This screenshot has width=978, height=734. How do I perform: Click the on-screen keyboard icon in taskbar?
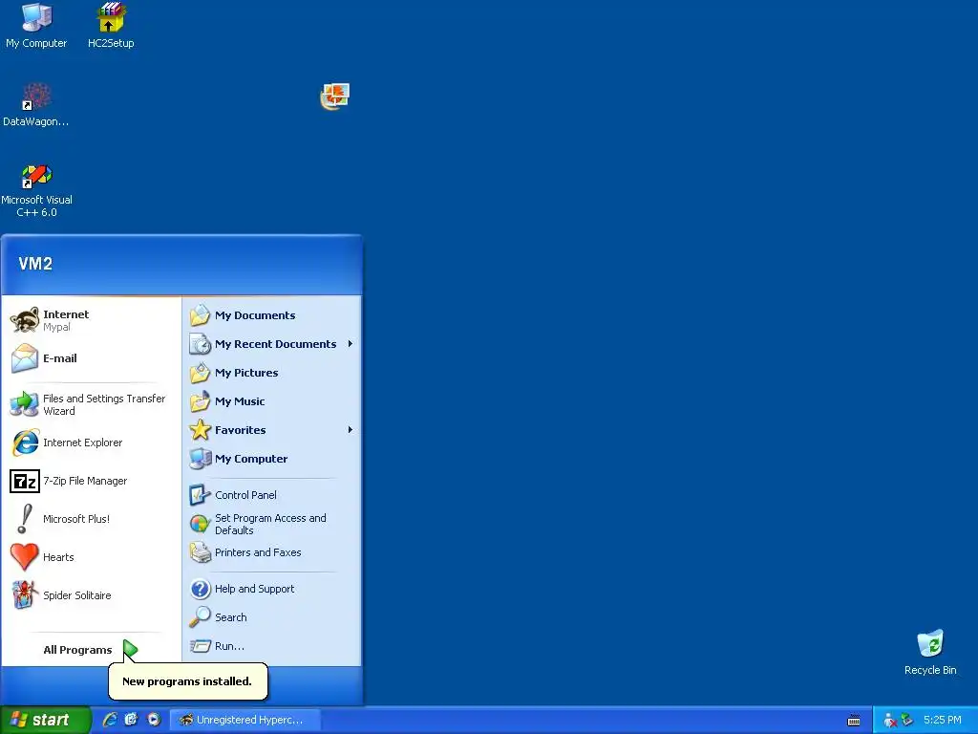(854, 721)
